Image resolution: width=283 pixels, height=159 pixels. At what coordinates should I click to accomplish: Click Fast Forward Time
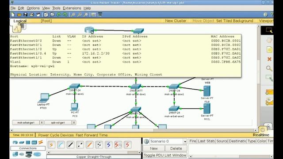point(92,135)
